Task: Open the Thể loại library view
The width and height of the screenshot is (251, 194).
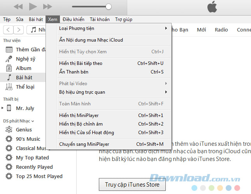Action: [x=25, y=87]
